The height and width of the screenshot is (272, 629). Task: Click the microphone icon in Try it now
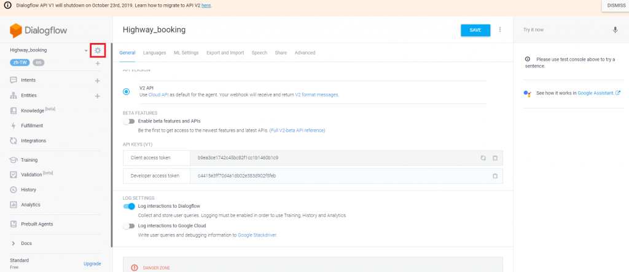[x=615, y=30]
